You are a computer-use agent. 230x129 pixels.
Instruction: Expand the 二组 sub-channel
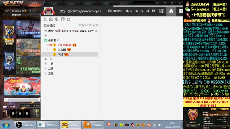click(46, 69)
